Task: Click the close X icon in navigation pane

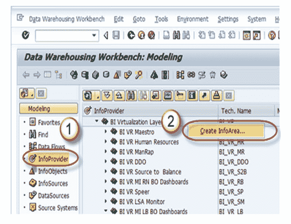Action: 41,93
